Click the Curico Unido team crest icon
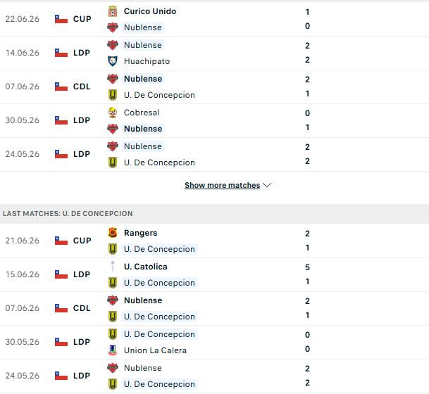Image resolution: width=429 pixels, height=394 pixels. (113, 11)
